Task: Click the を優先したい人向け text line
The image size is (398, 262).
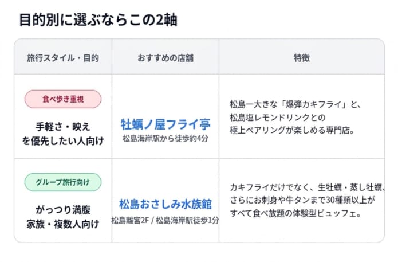Action: 63,141
